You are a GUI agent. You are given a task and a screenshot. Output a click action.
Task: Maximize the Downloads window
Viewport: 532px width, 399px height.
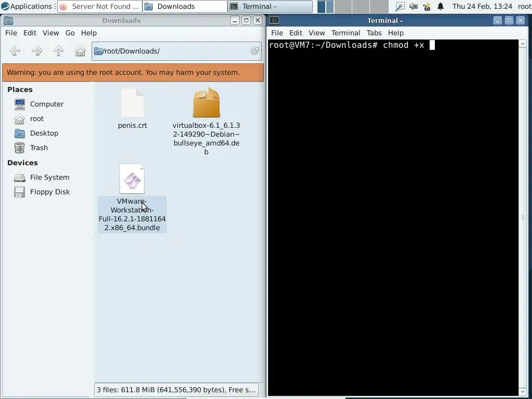[246, 20]
